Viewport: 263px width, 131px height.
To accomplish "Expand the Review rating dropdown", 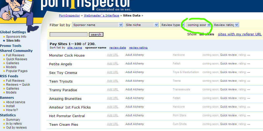I will [x=226, y=25].
